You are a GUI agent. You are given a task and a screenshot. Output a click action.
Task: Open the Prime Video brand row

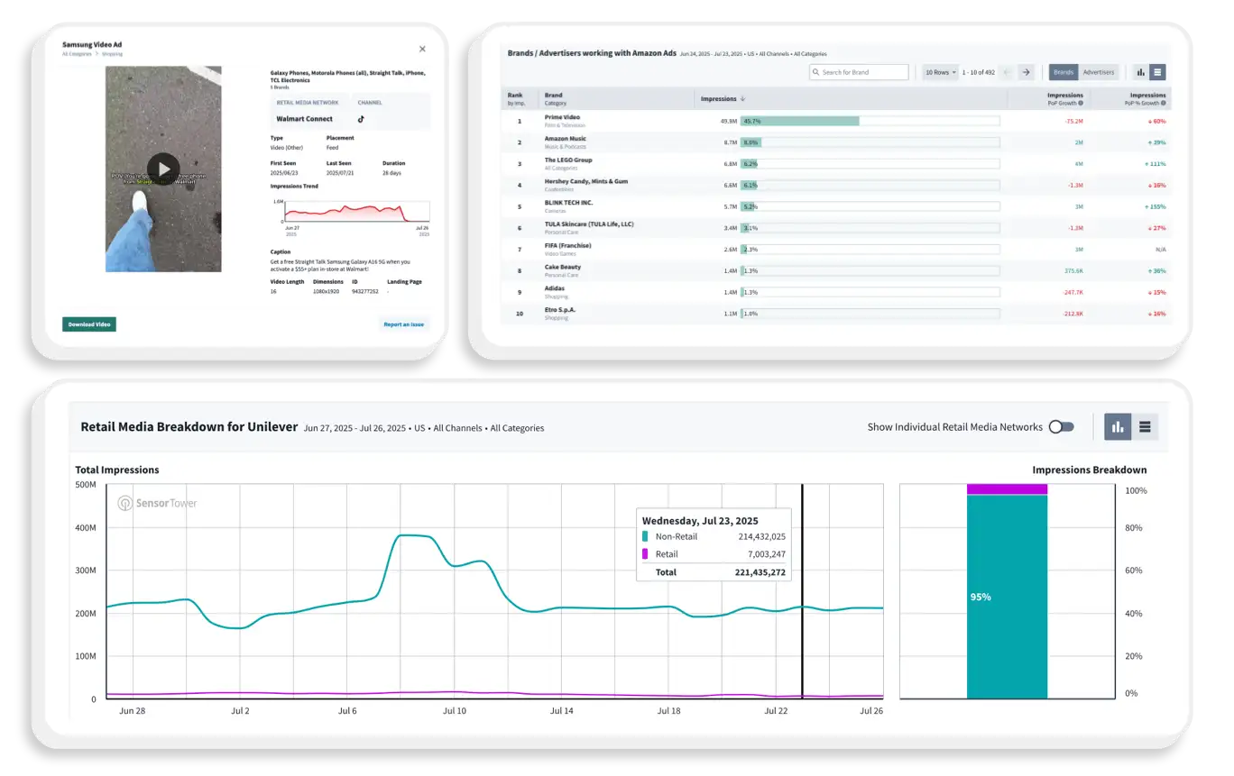coord(835,121)
